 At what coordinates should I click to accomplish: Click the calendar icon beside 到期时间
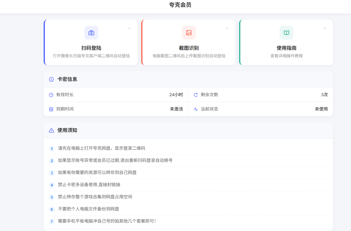[x=51, y=109]
